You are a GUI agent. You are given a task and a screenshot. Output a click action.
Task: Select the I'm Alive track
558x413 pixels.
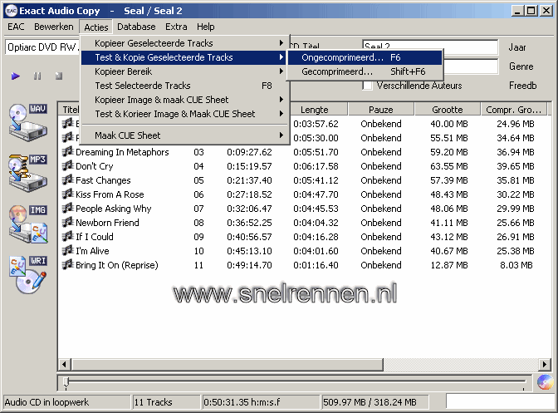coord(92,251)
